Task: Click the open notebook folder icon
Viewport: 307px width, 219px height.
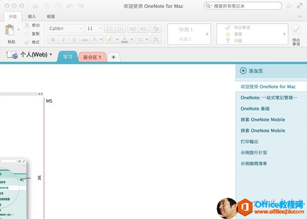Action: 35,6
